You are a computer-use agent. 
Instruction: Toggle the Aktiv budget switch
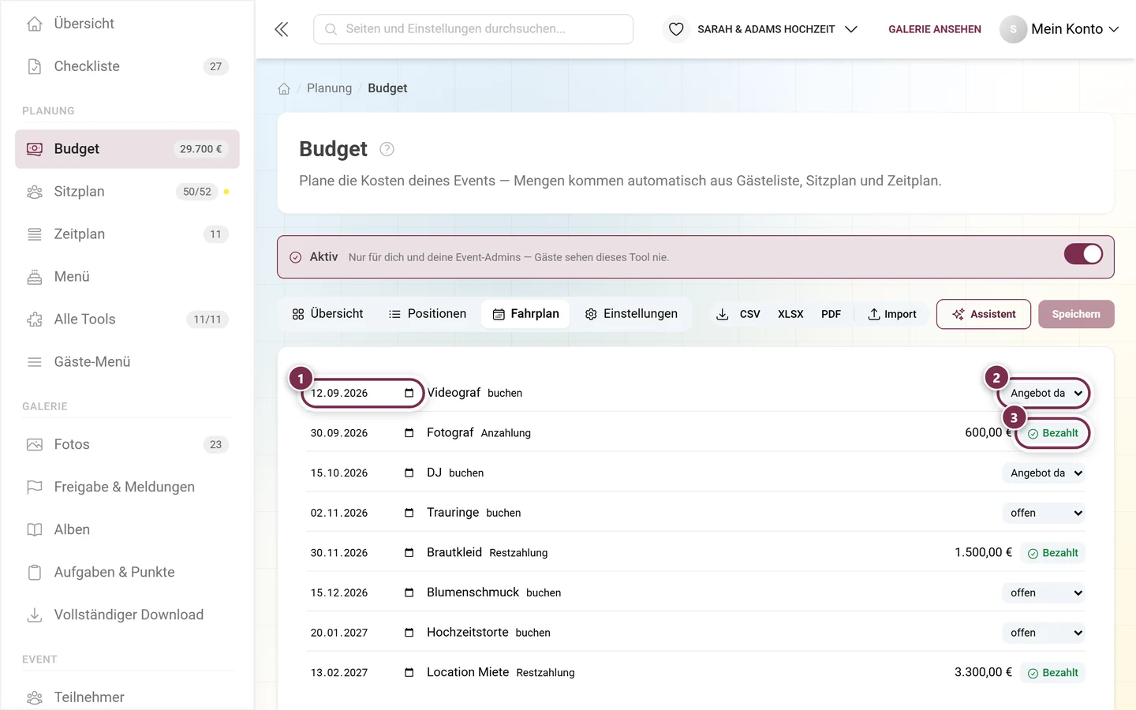[1083, 254]
